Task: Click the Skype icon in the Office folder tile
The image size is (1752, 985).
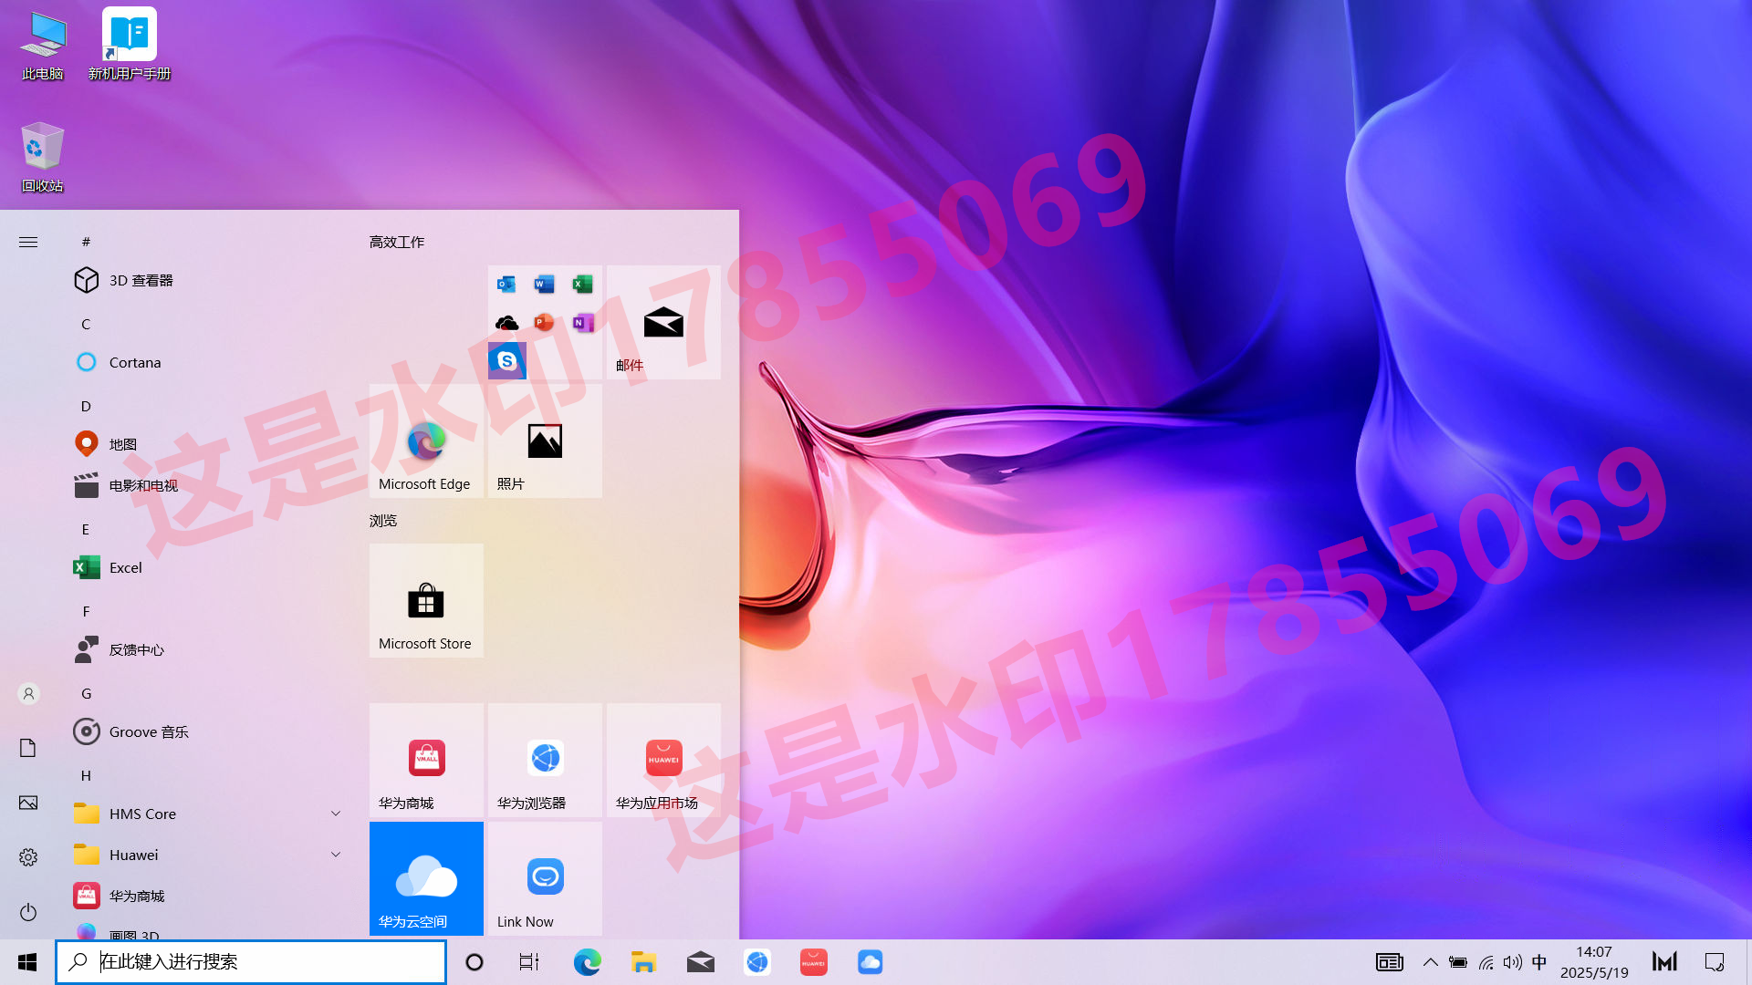Action: (506, 361)
